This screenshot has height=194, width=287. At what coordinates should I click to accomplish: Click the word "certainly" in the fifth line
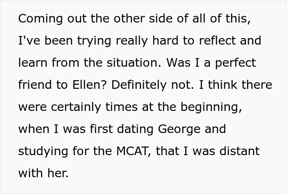(x=76, y=107)
